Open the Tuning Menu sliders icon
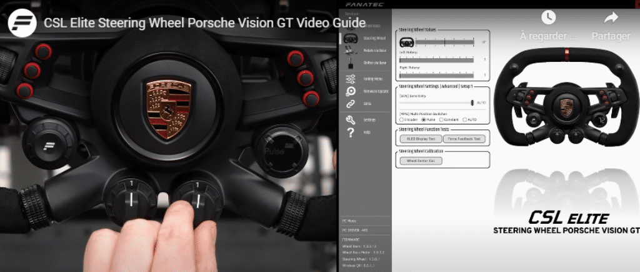Viewport: 640px width, 272px height. pyautogui.click(x=350, y=79)
